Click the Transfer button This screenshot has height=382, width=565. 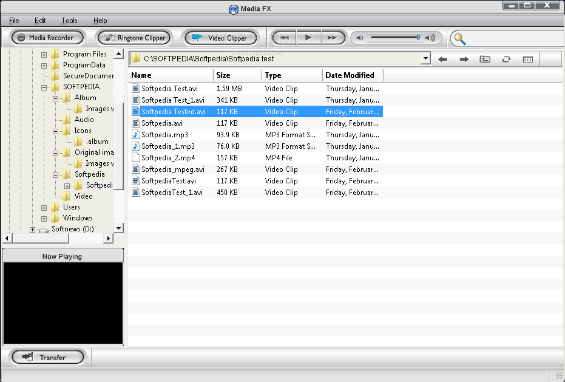(47, 358)
